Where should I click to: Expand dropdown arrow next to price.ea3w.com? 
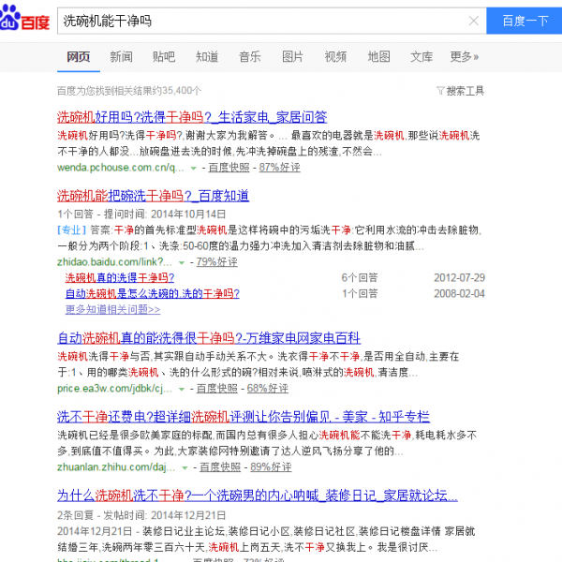coord(182,389)
